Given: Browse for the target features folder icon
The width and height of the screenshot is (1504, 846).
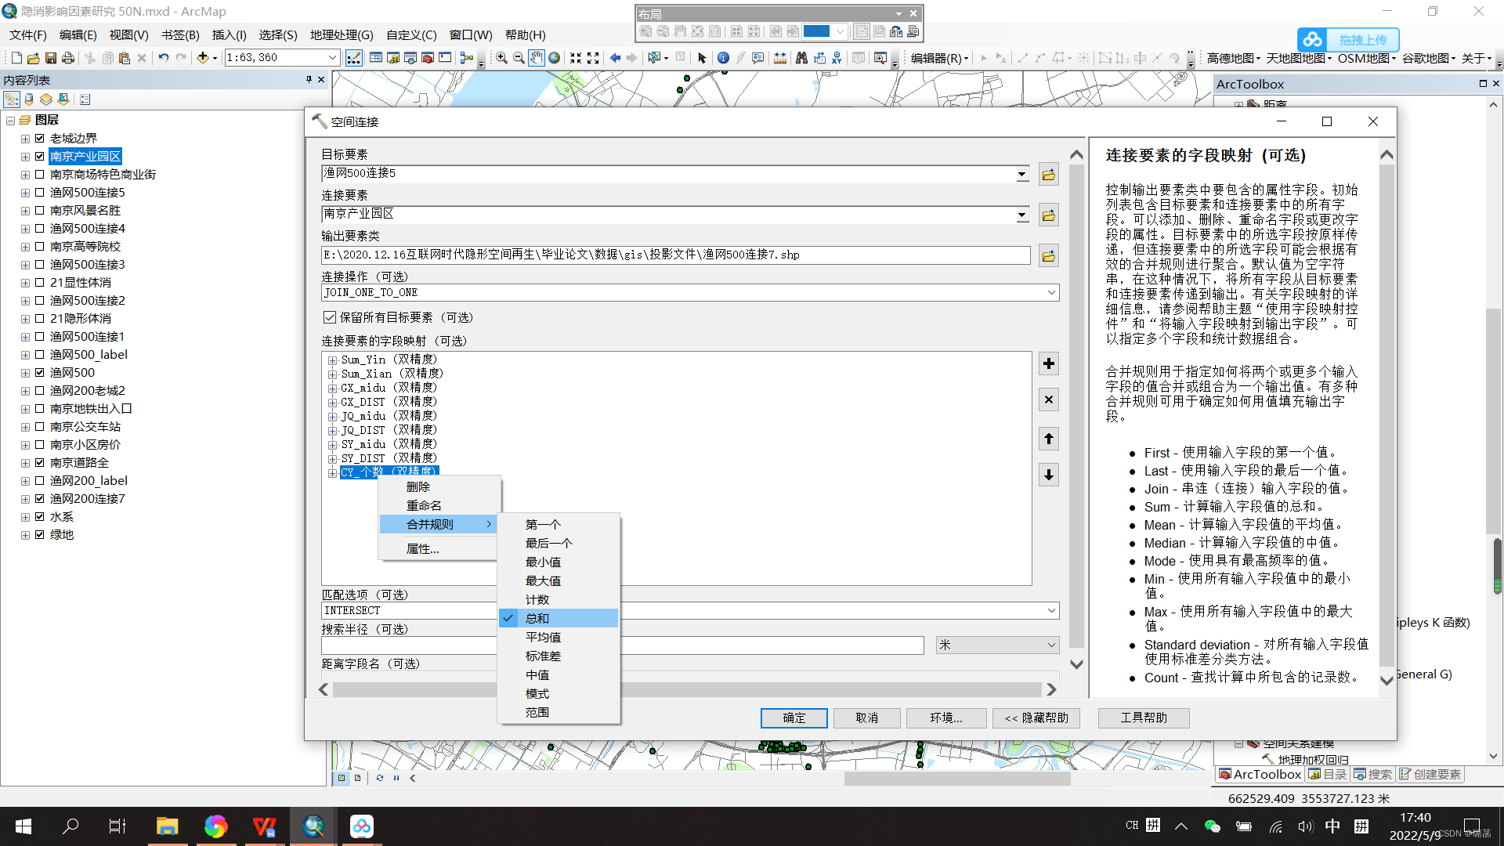Looking at the screenshot, I should pos(1048,175).
